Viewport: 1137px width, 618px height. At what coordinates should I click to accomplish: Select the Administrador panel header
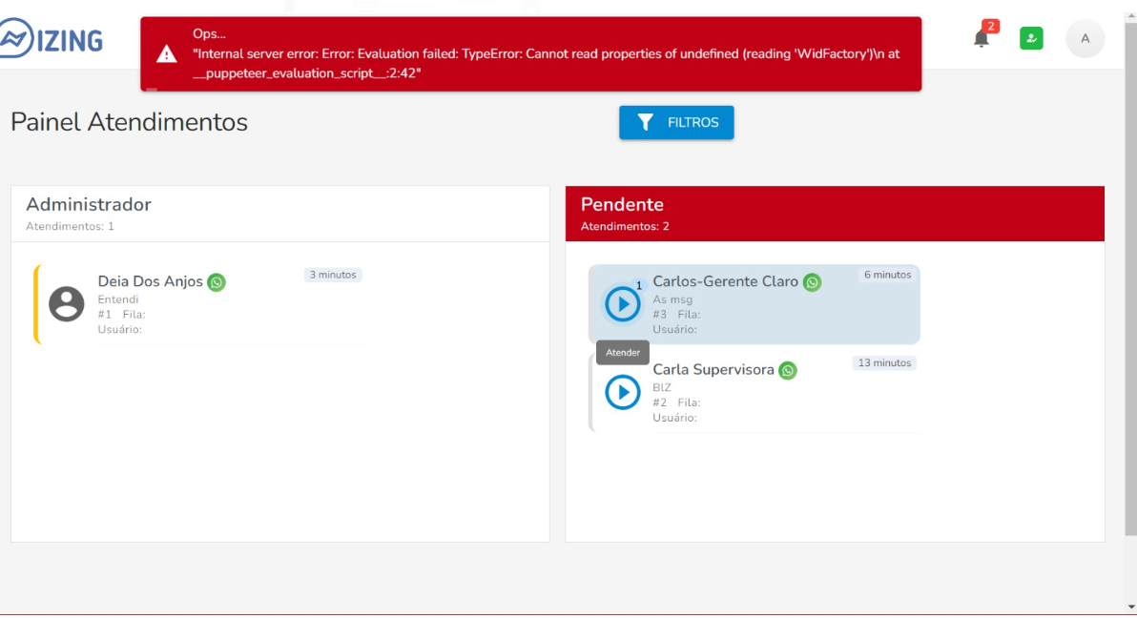tap(89, 204)
